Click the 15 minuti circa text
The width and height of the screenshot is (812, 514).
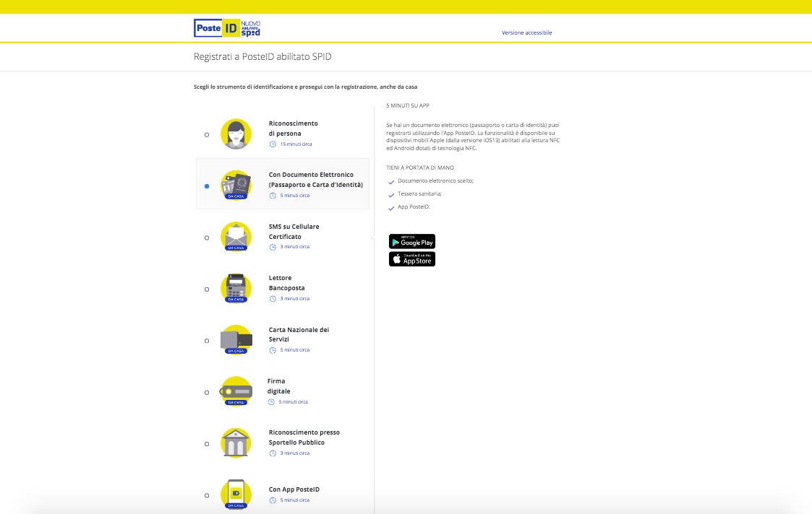296,144
